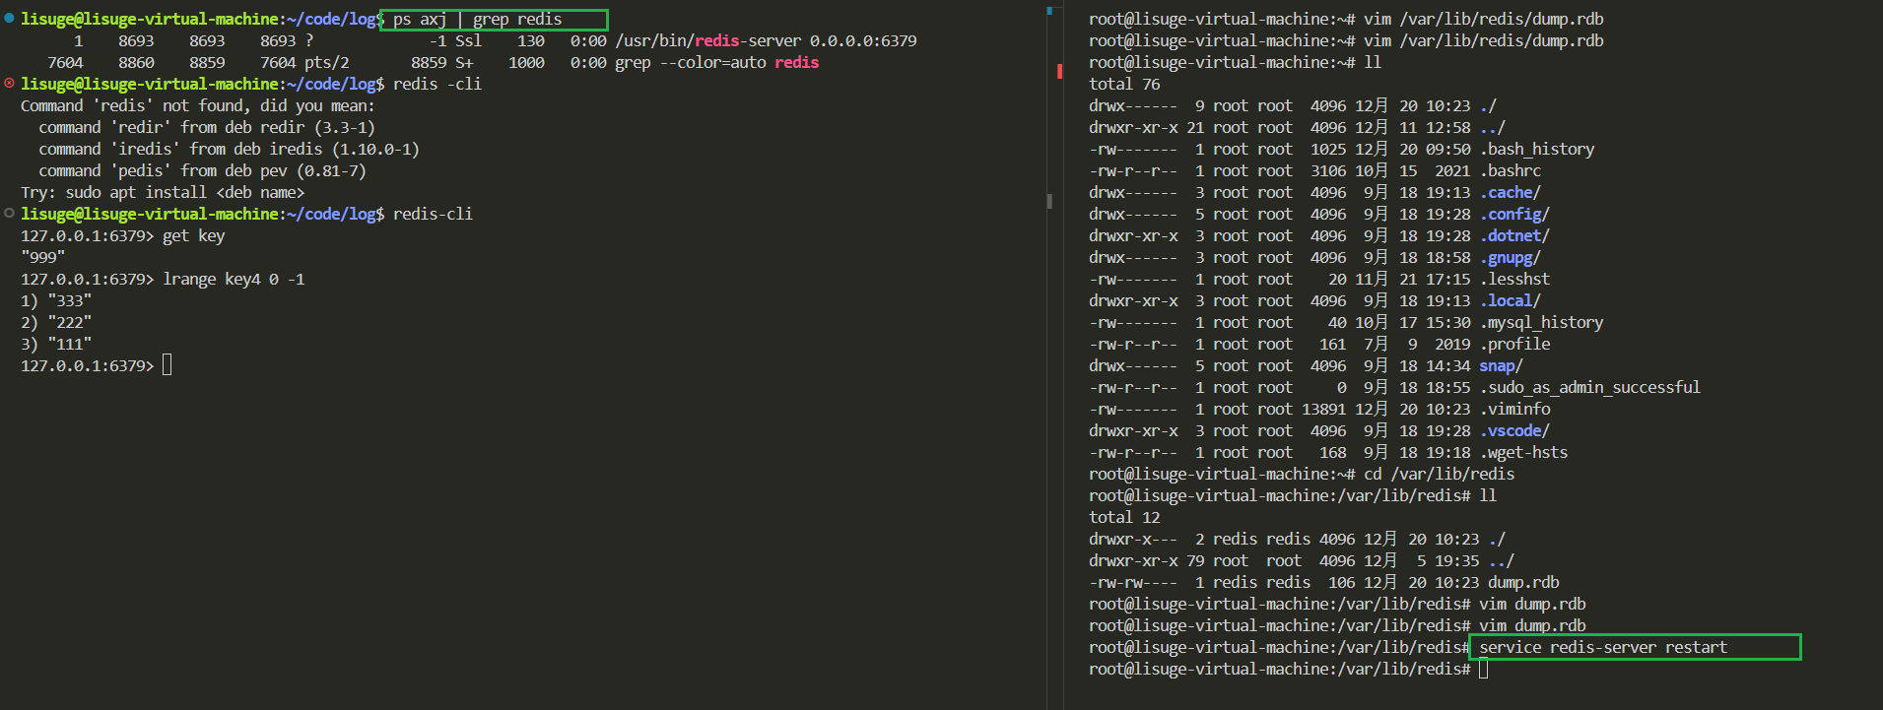Viewport: 1883px width, 710px height.
Task: Select '/usr/bin/redis-server 0.0.0.0:6379' process entry
Action: coord(766,40)
